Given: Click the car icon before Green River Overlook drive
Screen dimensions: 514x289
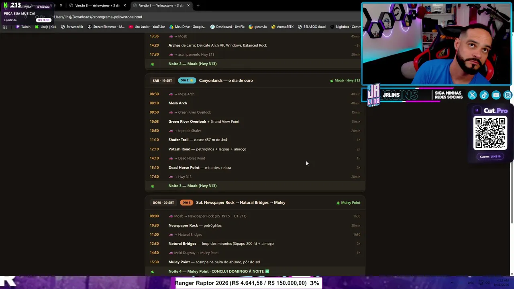Looking at the screenshot, I should (x=171, y=112).
